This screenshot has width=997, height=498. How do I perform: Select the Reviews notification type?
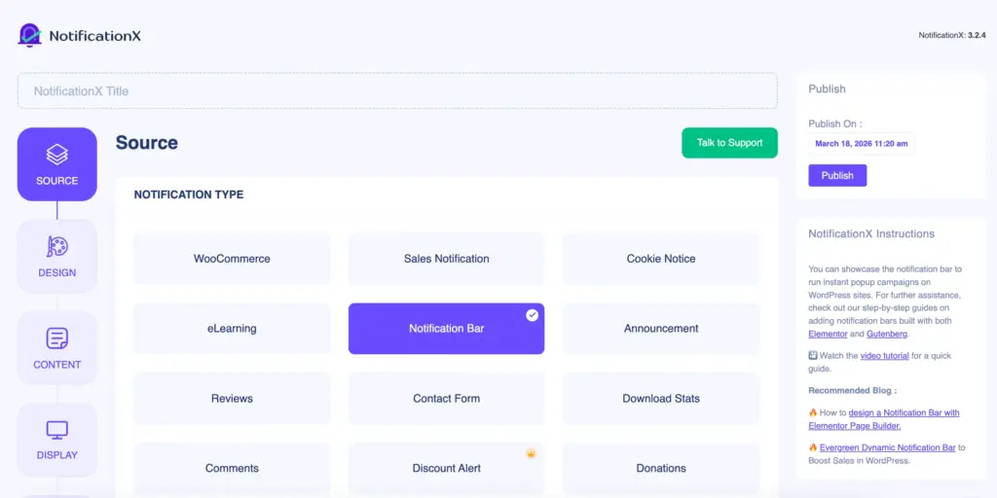click(x=232, y=398)
